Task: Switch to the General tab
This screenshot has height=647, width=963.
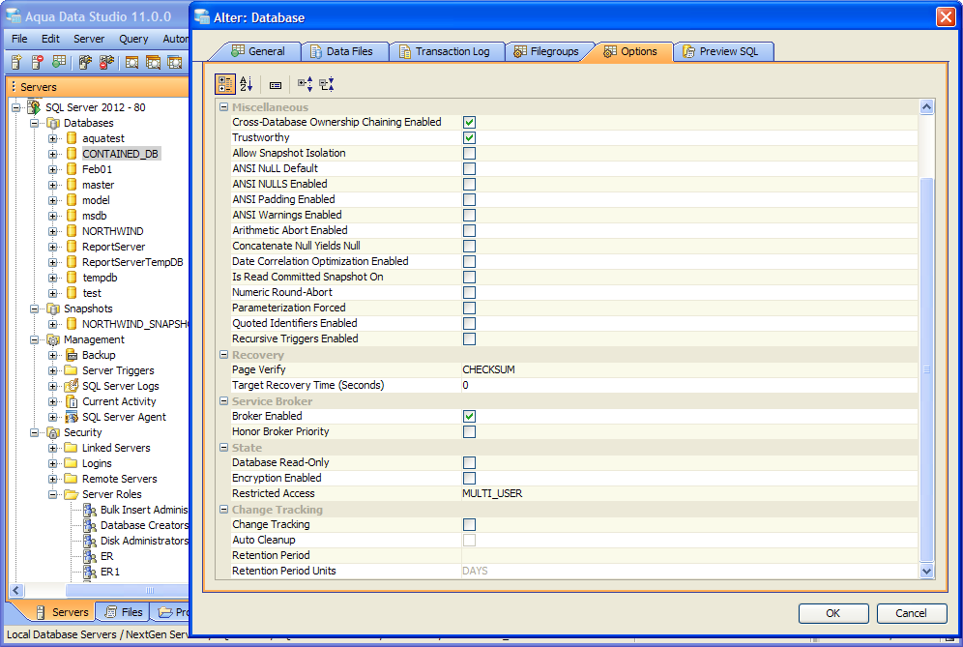Action: 257,51
